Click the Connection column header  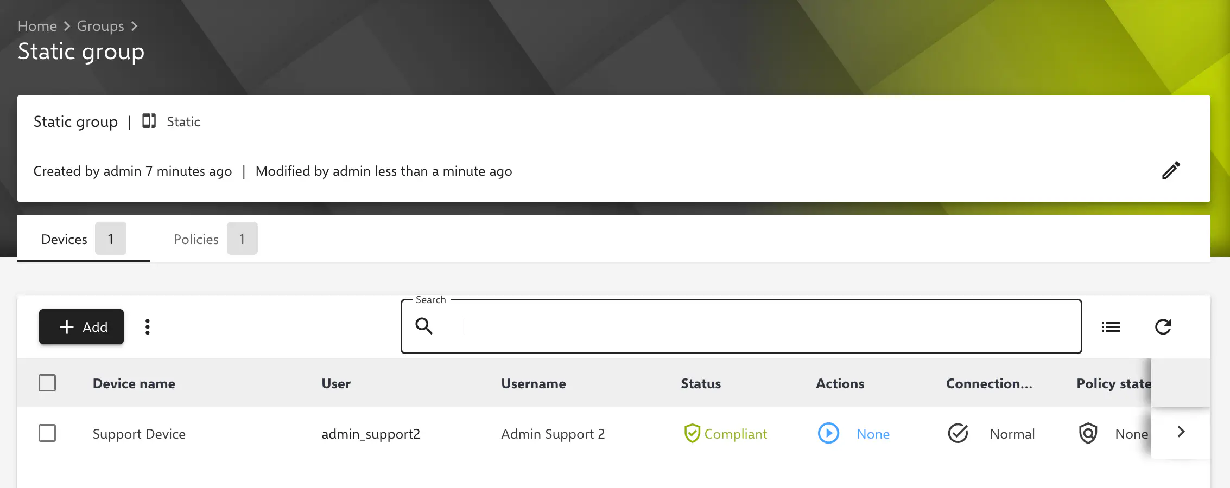(x=989, y=383)
